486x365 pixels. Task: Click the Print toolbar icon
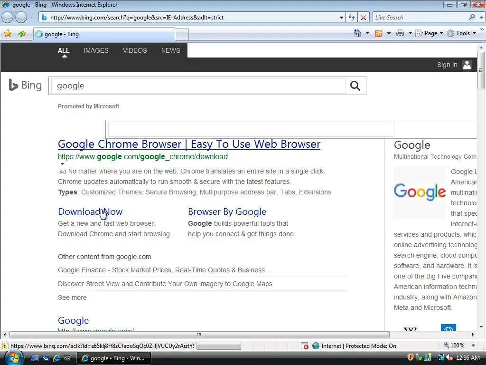tap(400, 33)
